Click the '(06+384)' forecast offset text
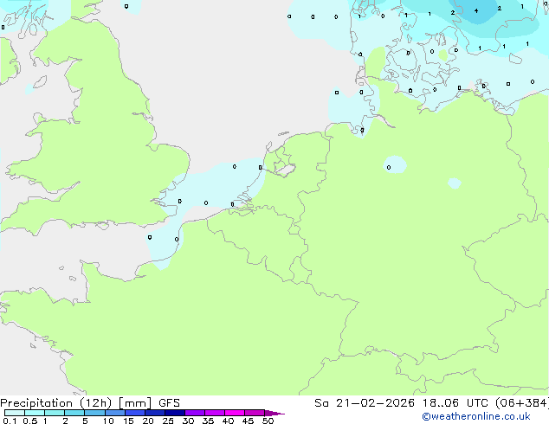Screen dimensions: 549x424 coord(522,403)
